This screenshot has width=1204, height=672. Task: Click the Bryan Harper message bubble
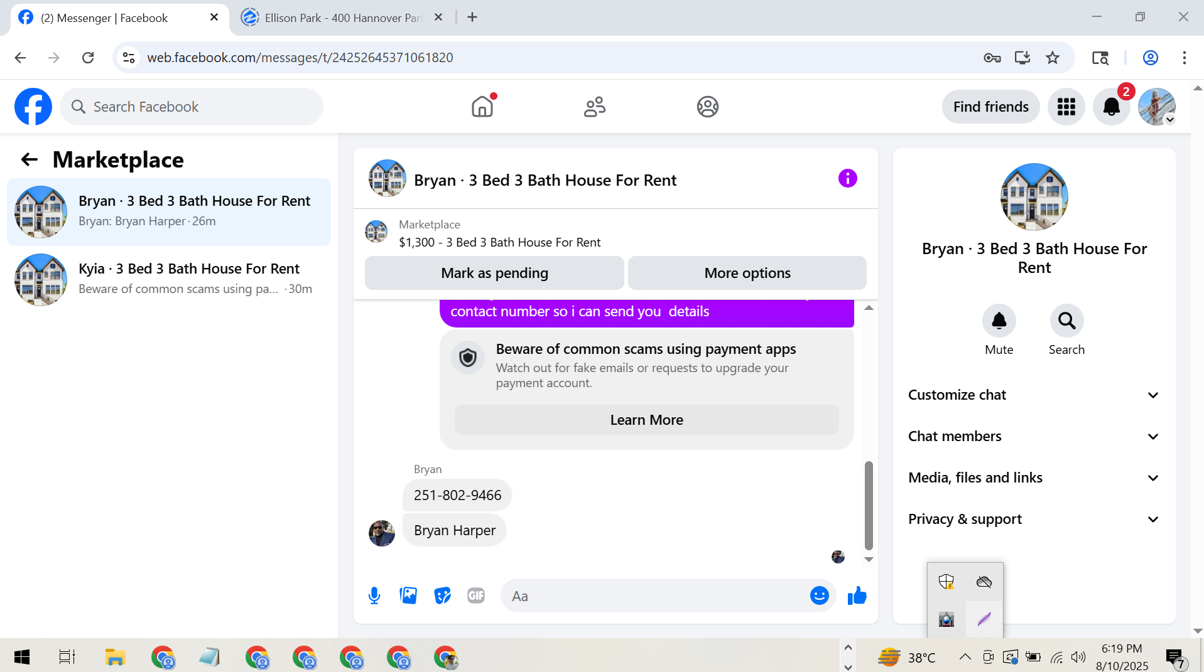tap(454, 530)
